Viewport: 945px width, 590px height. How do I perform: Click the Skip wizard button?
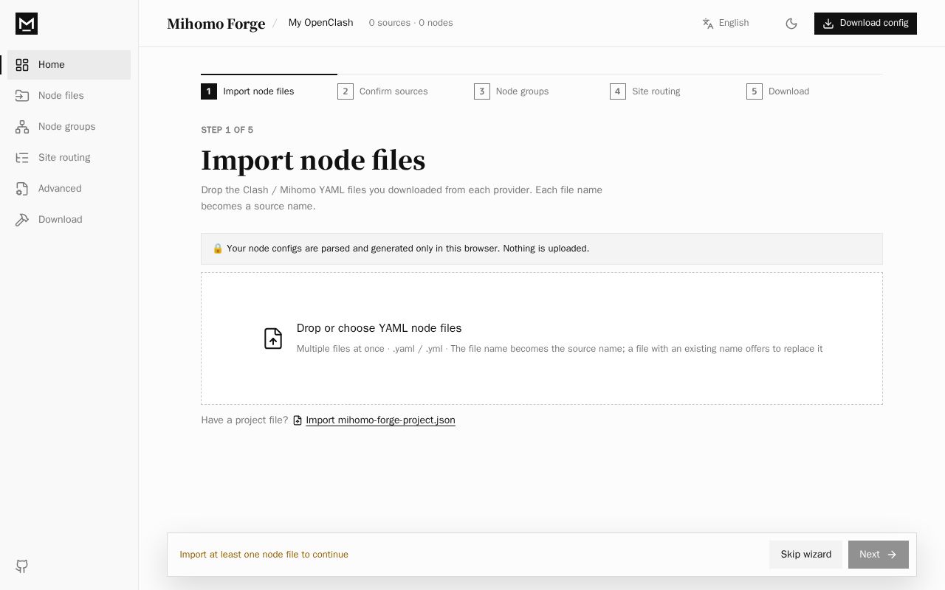point(805,555)
